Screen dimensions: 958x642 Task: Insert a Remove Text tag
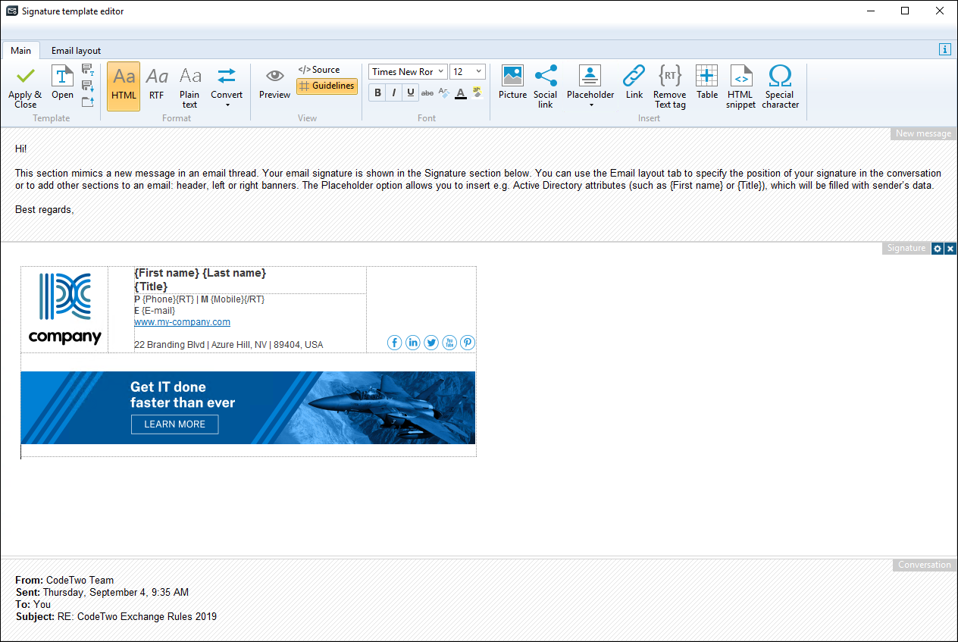pos(670,86)
